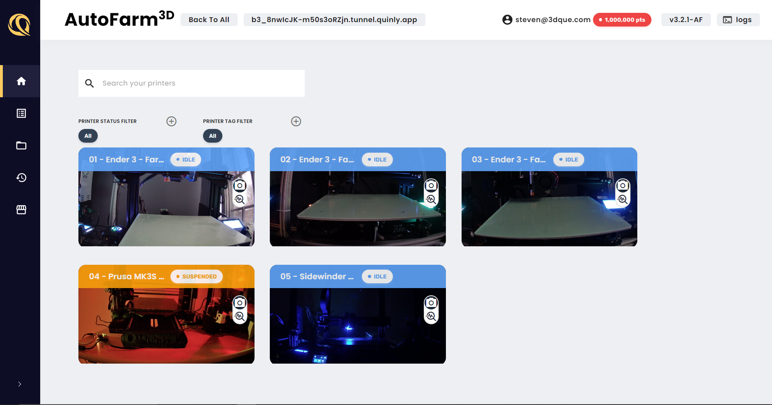
Task: Open the Home dashboard in sidebar
Action: (x=21, y=81)
